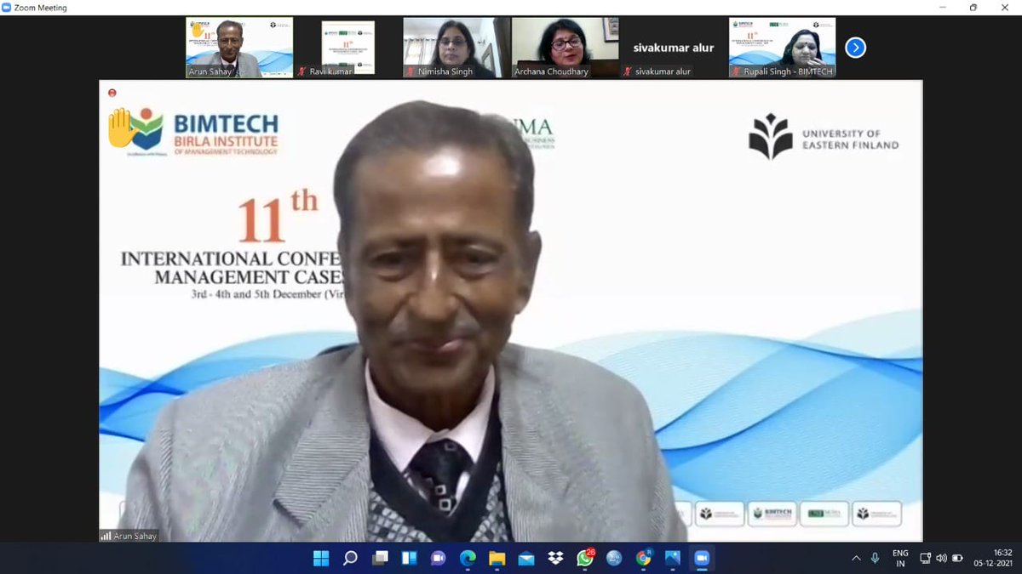
Task: Click the 'Zoom Meeting' window title text
Action: [x=40, y=8]
